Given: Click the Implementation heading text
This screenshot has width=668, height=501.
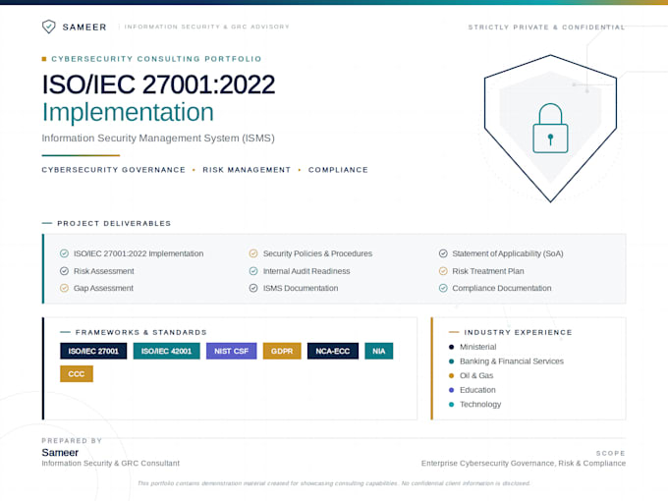Looking at the screenshot, I should tap(128, 112).
